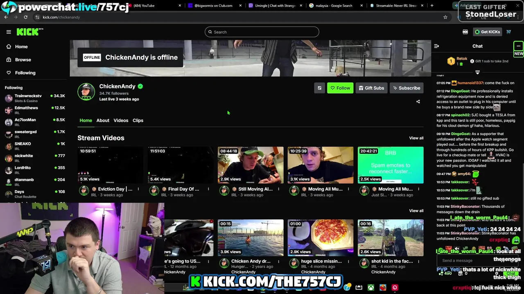This screenshot has height=294, width=524.
Task: Open dtanmanb channel in Following list
Action: pyautogui.click(x=34, y=182)
